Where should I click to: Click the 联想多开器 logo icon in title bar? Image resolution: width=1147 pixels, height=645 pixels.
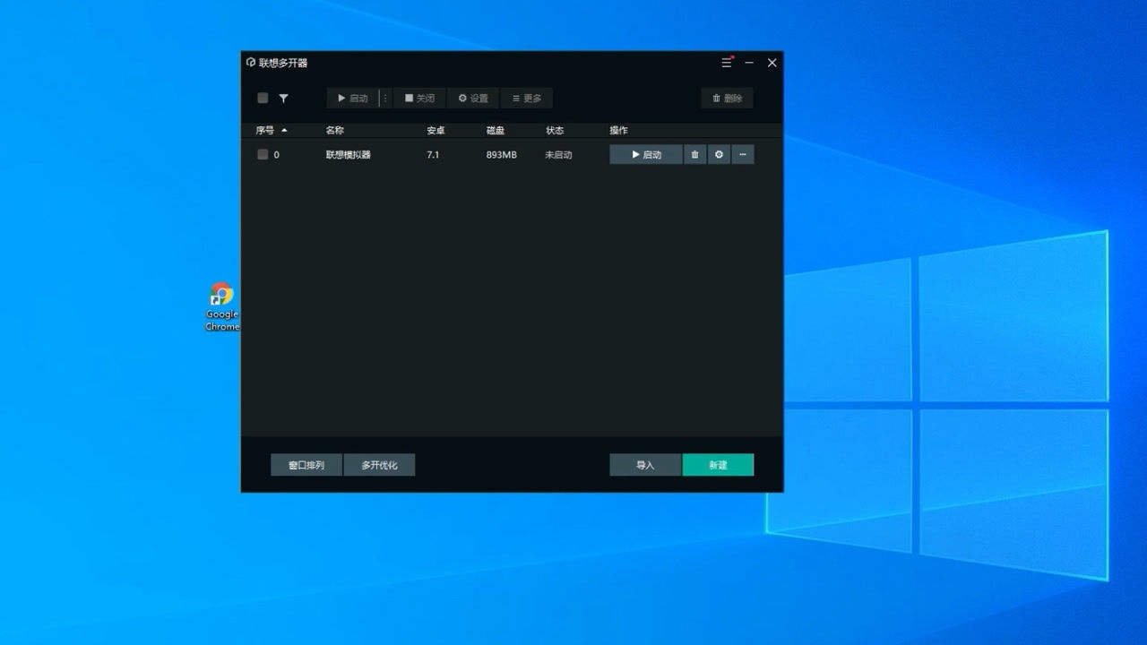251,63
